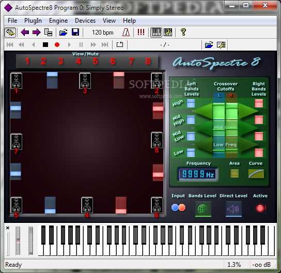
Task: Click the 120 bpm tempo display
Action: [x=102, y=33]
